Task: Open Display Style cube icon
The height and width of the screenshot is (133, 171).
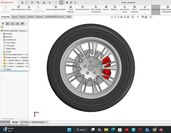Action: coord(133,17)
